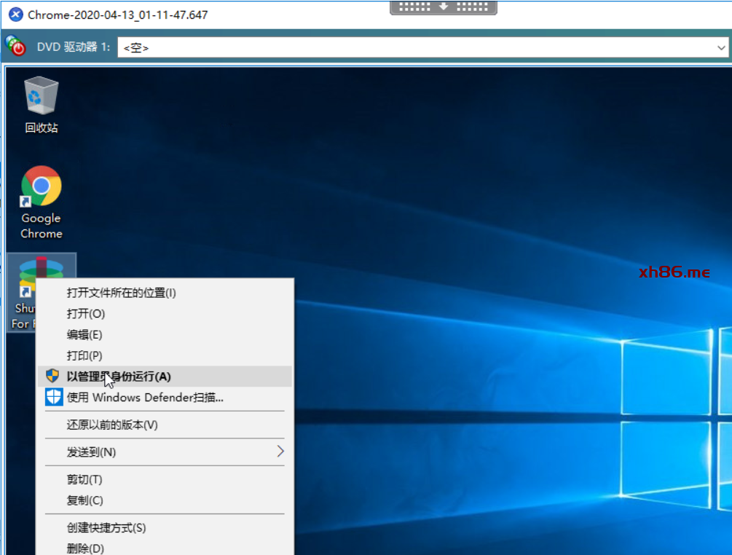Click the pull-down toolbar handle at top

(x=444, y=7)
